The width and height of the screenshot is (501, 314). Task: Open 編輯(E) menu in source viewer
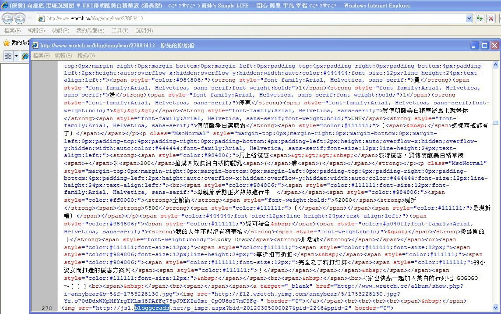click(63, 56)
